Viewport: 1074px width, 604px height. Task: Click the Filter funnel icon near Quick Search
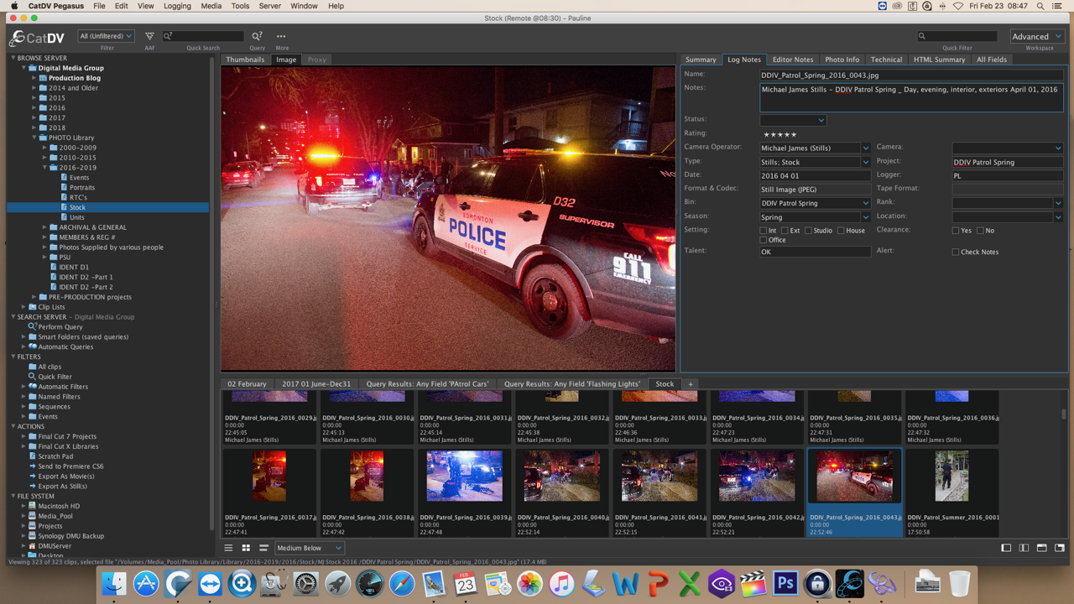149,36
